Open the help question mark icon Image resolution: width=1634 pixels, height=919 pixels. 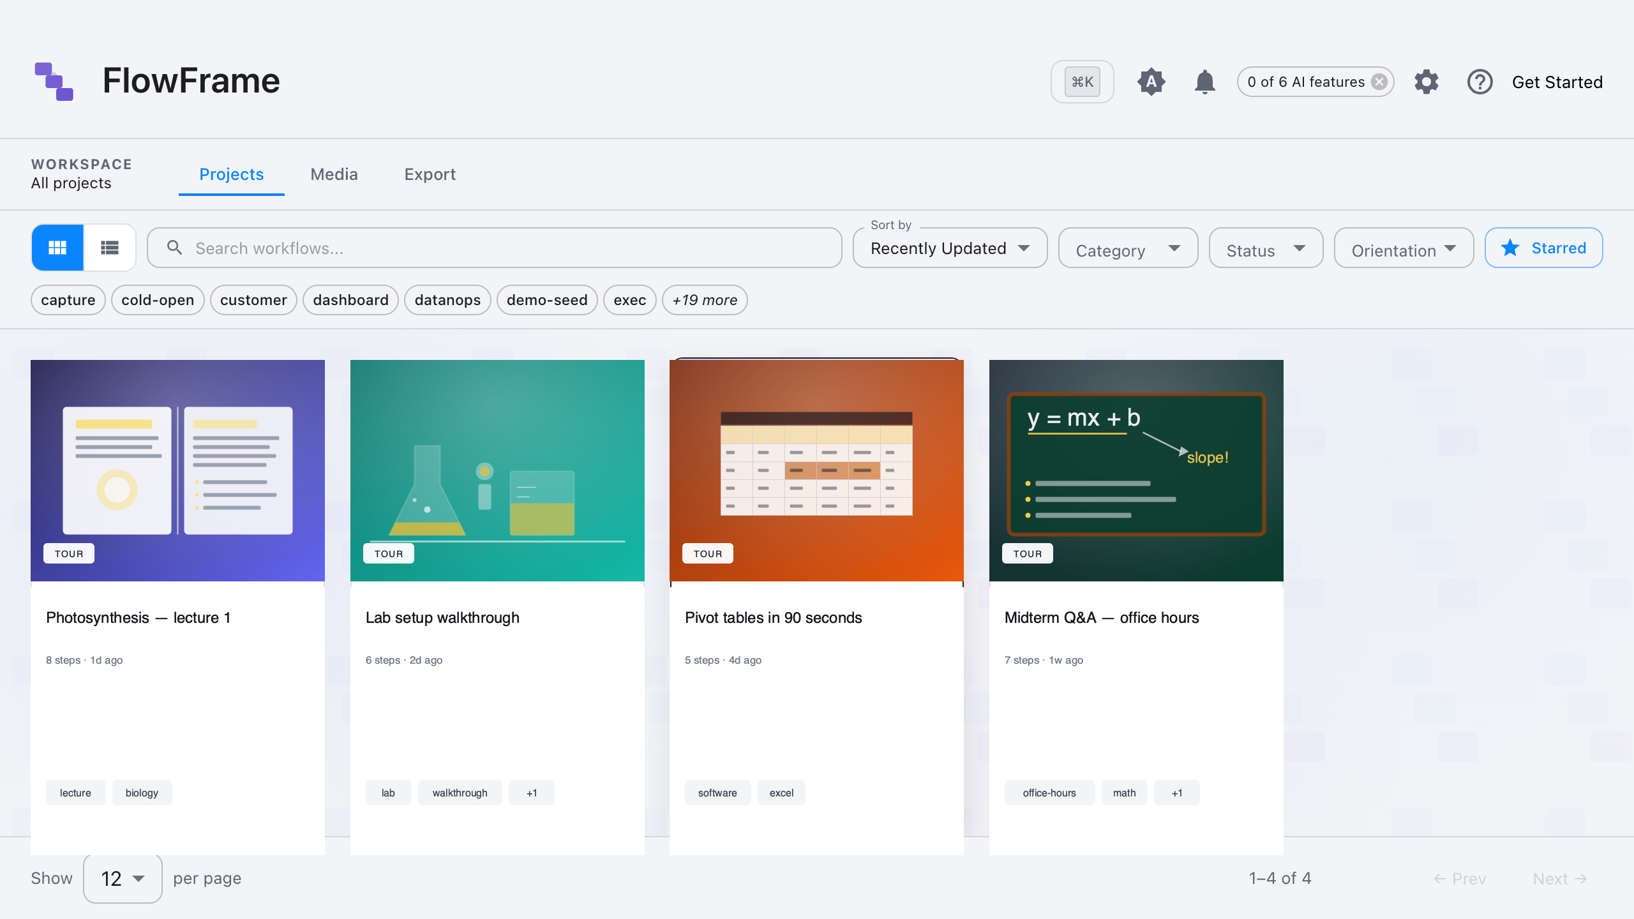(x=1480, y=82)
